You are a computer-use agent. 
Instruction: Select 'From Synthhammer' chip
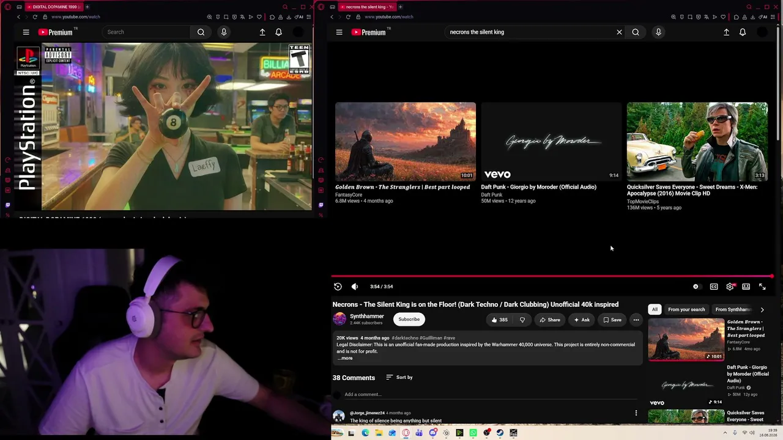(x=733, y=309)
